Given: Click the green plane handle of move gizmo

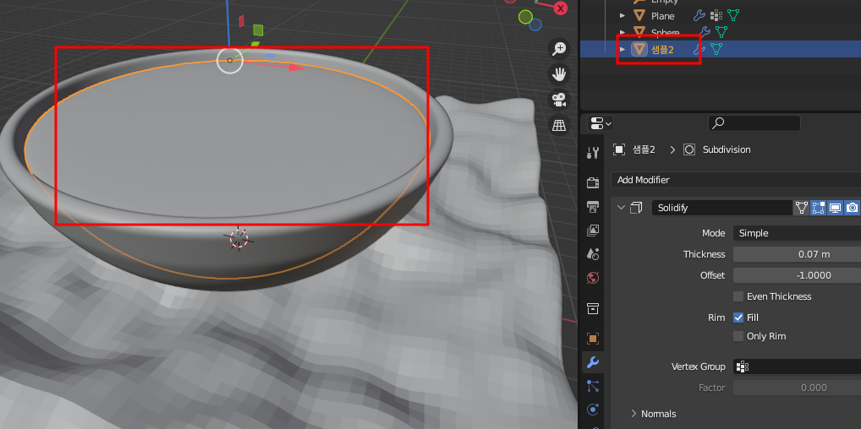Looking at the screenshot, I should [x=258, y=30].
